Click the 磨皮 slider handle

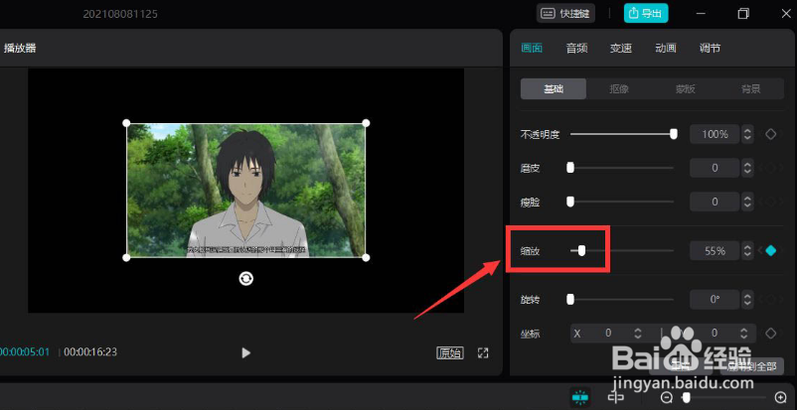[x=570, y=168]
